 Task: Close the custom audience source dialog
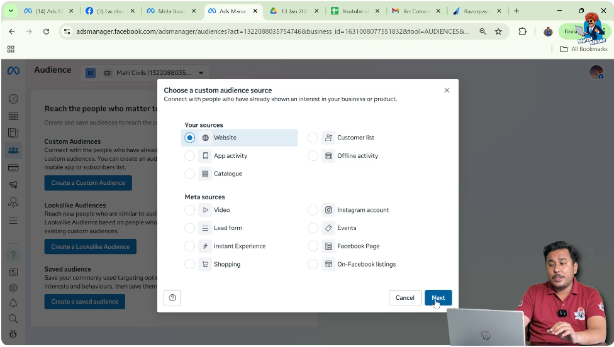[x=447, y=91]
